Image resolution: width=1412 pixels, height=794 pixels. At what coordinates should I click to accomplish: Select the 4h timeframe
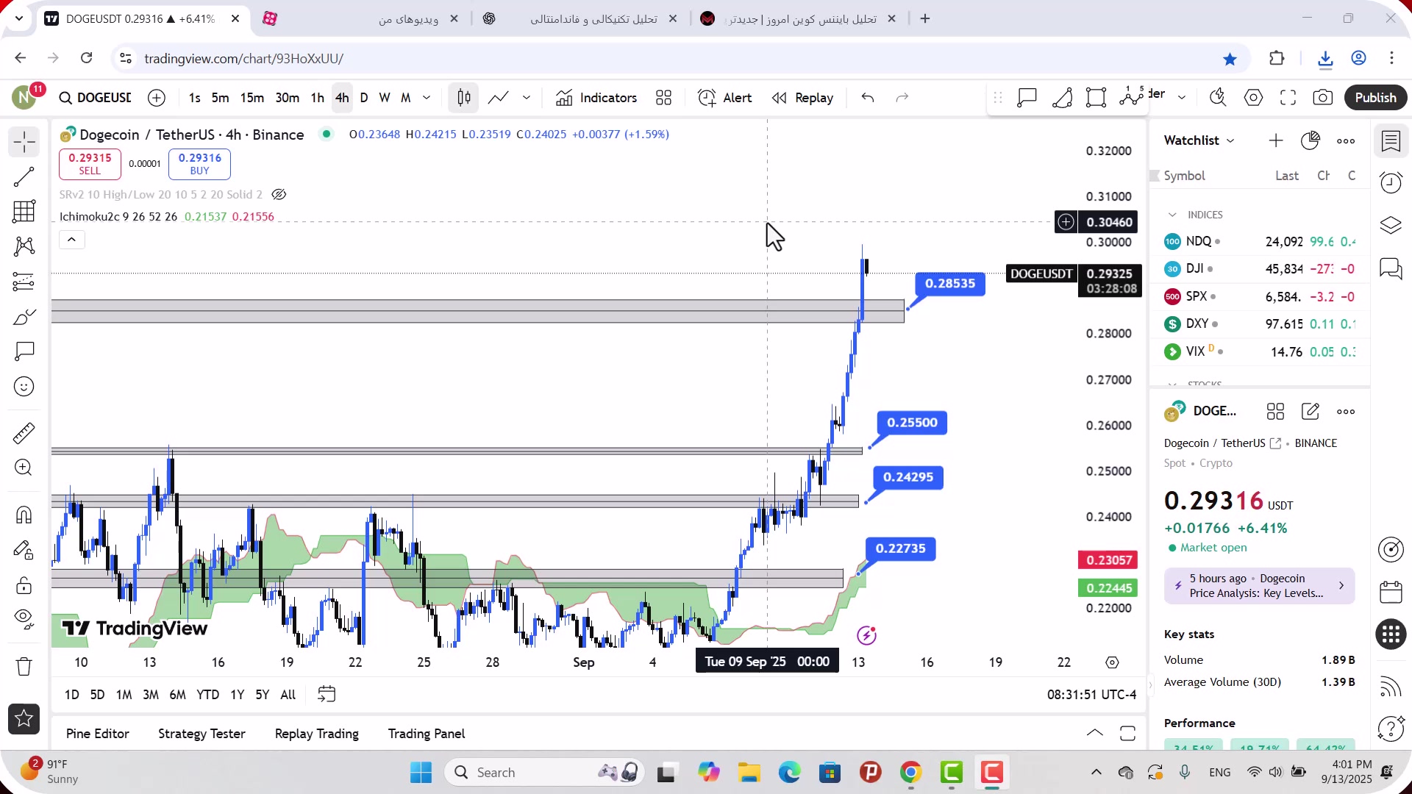pos(342,98)
